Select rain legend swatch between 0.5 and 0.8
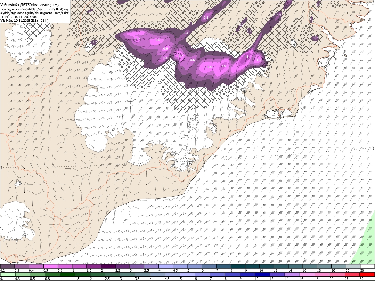Screen dimensions: 375x281 [x=37, y=275]
